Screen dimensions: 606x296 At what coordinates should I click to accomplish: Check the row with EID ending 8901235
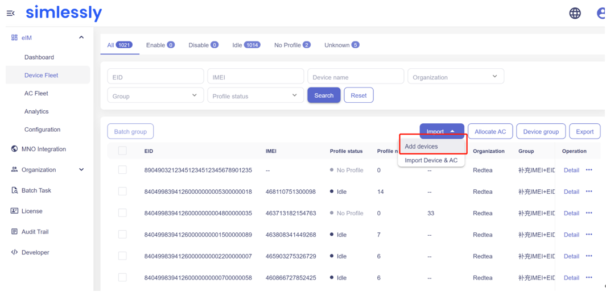coord(122,170)
